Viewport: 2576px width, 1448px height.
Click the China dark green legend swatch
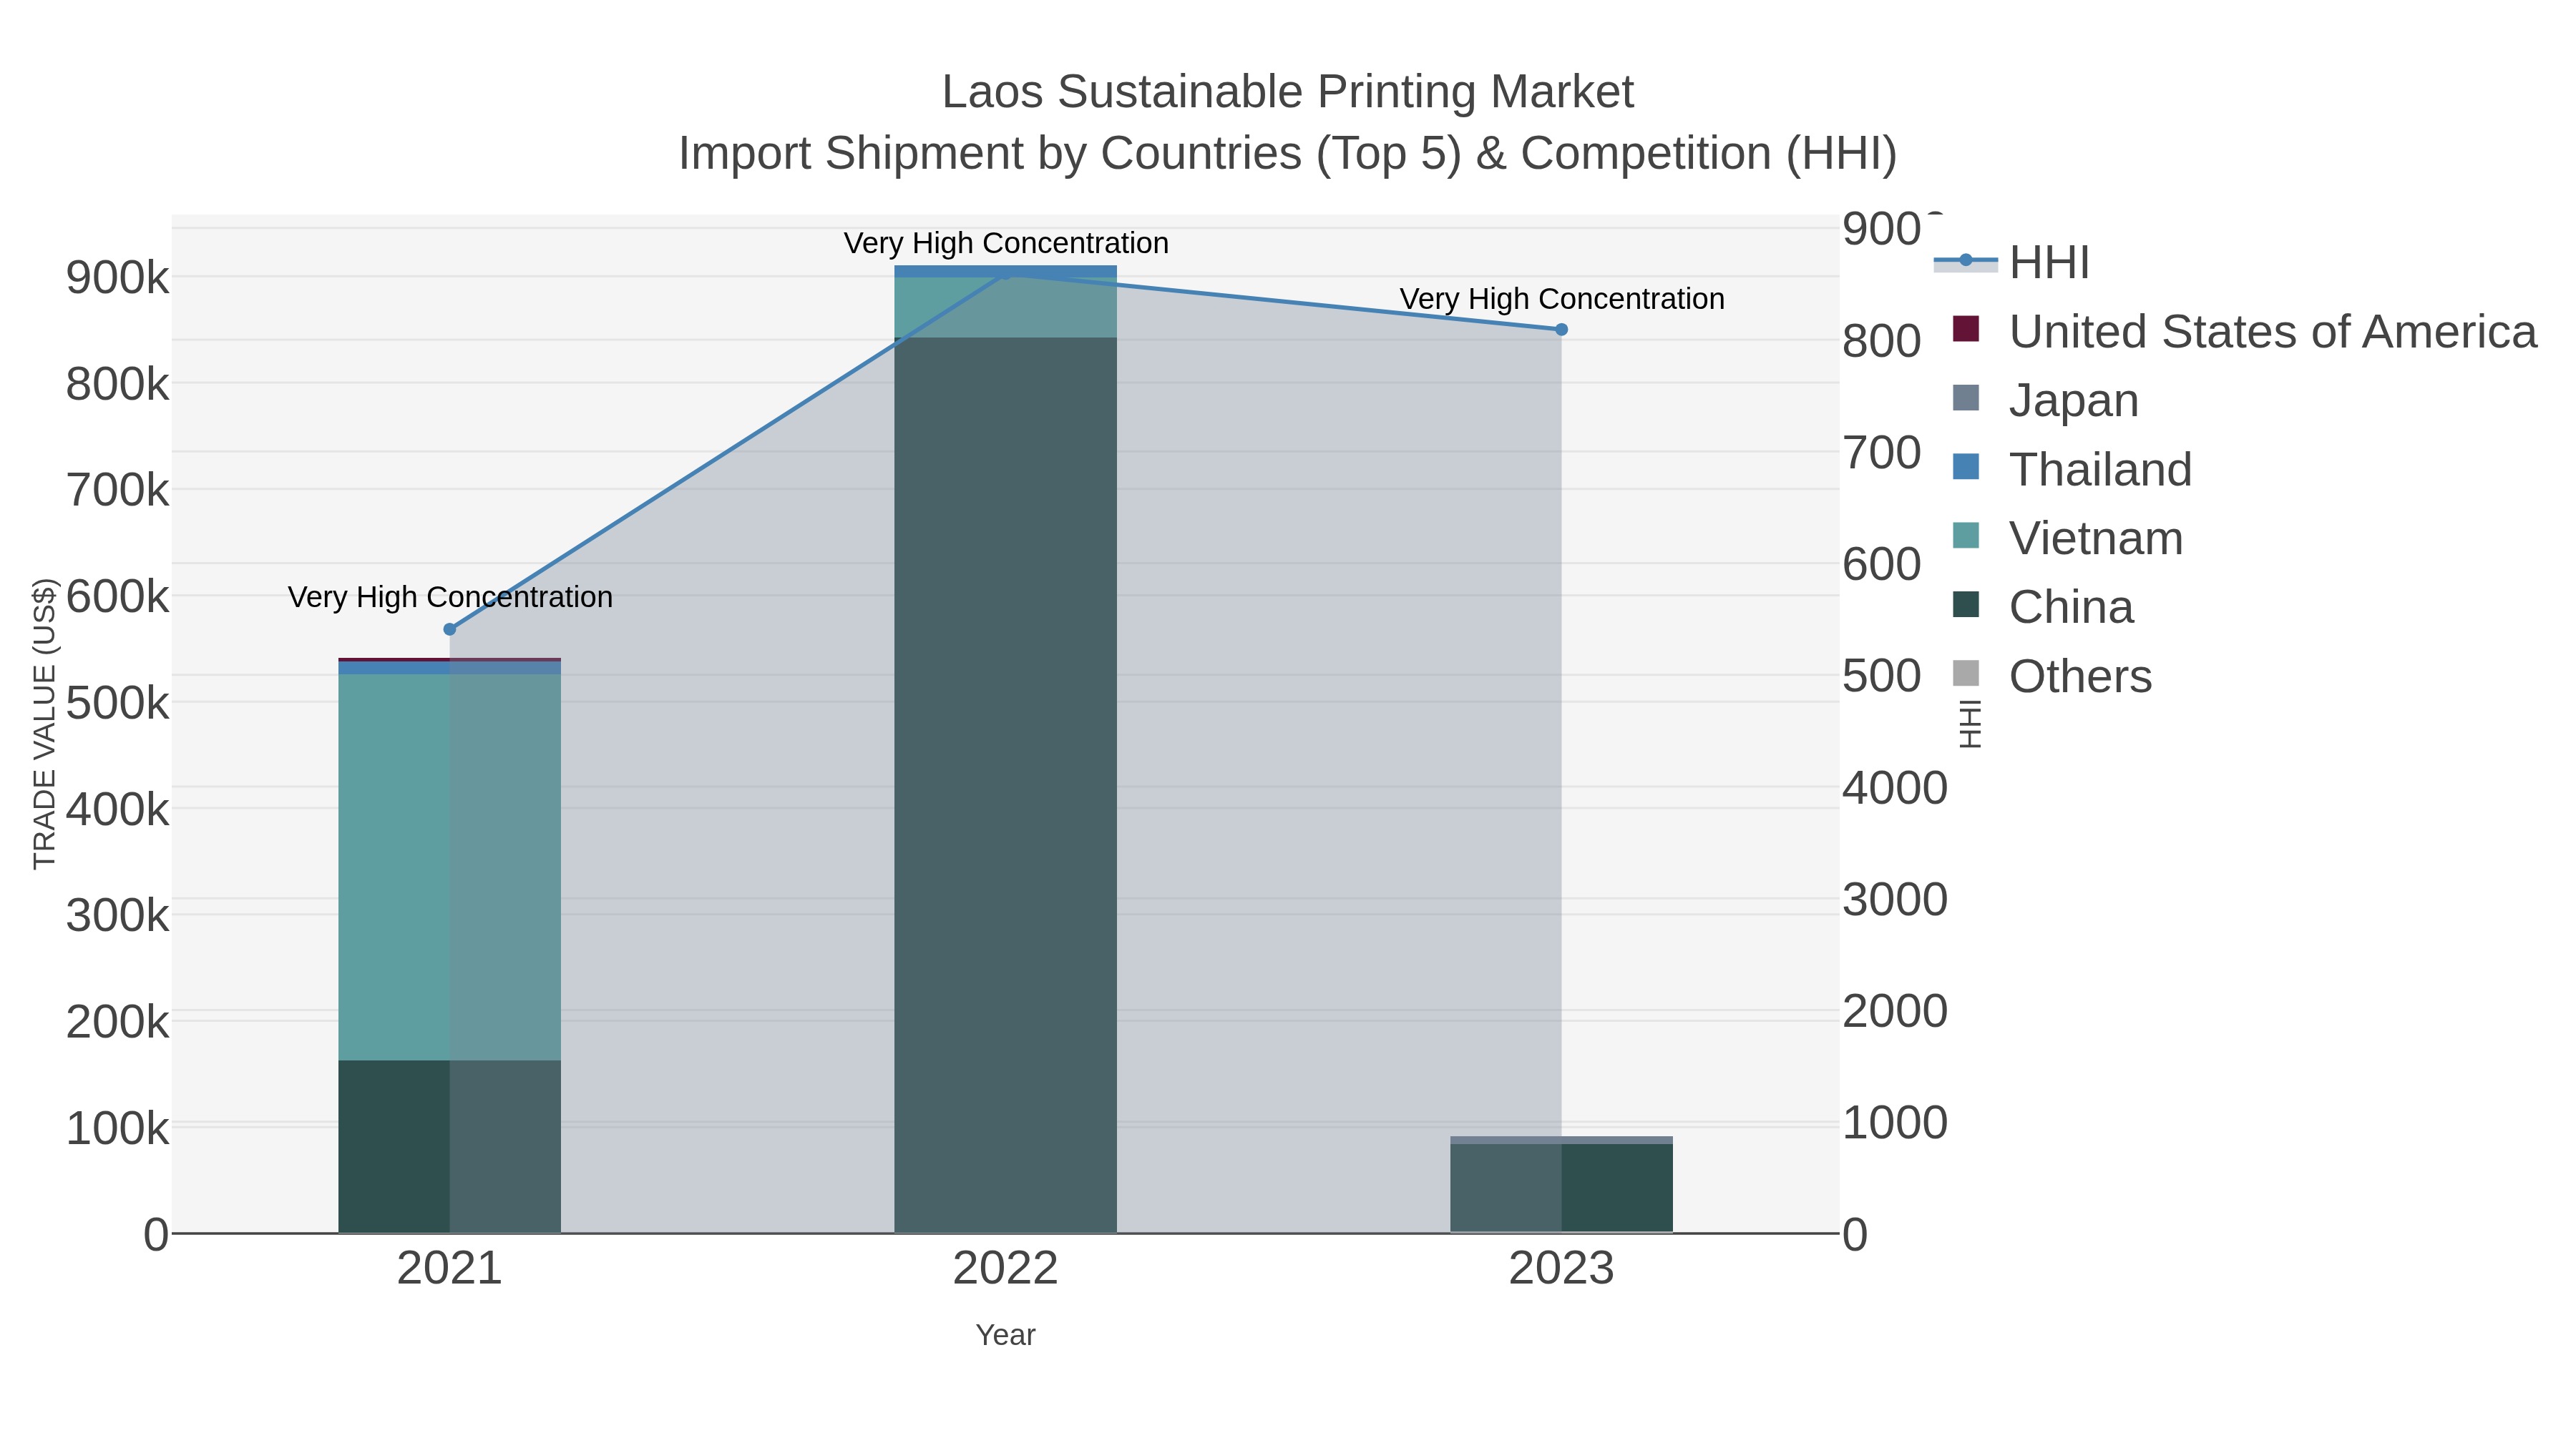(x=1966, y=604)
